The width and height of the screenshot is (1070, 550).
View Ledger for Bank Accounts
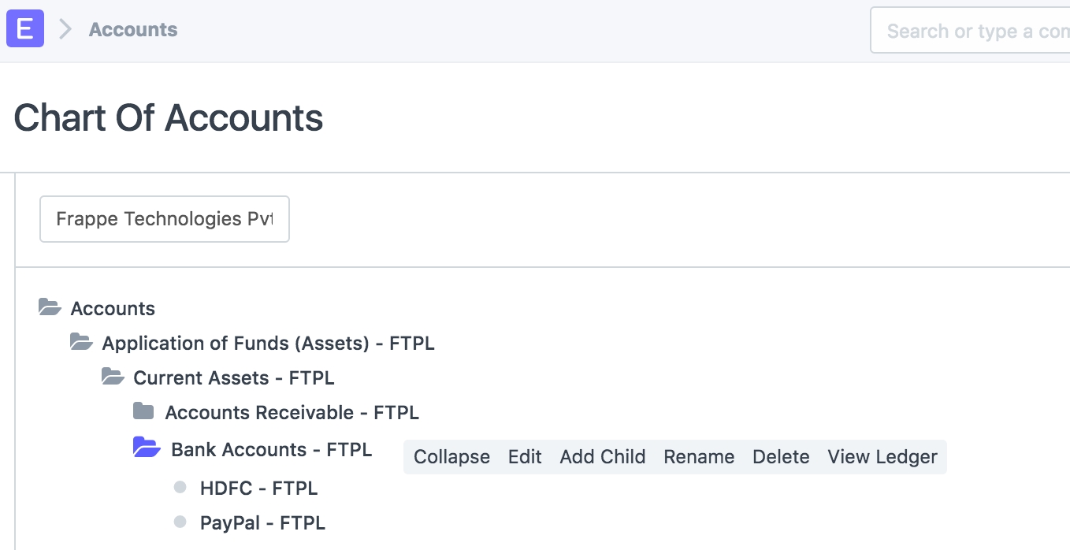882,457
